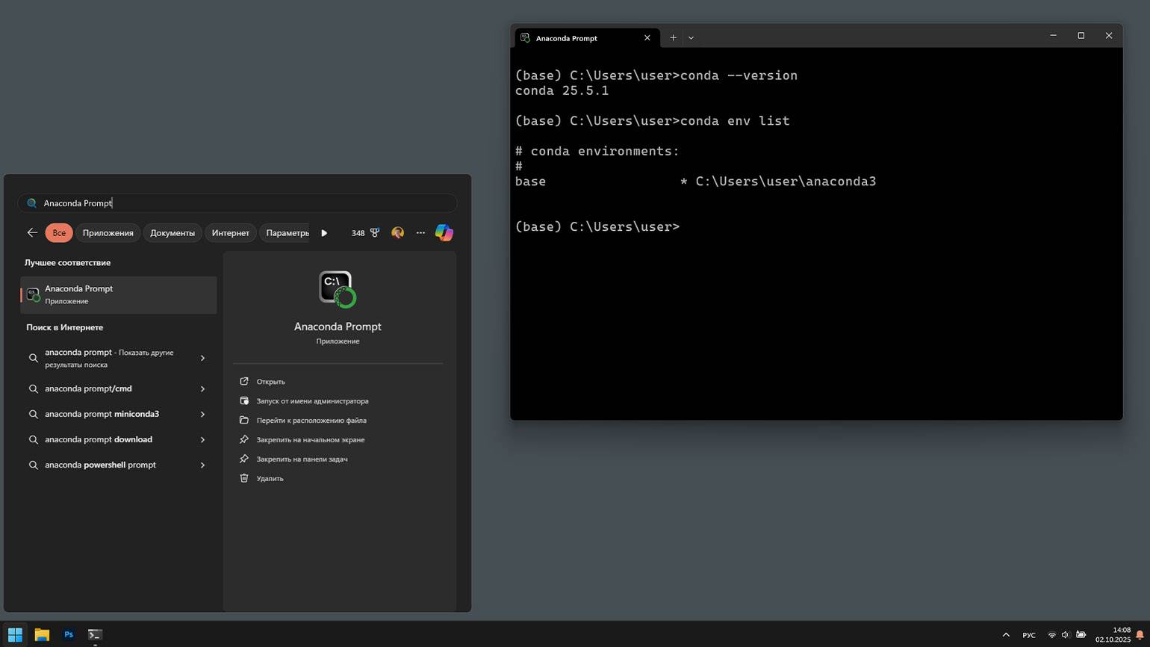Select the Приложения filter tab

coord(108,233)
